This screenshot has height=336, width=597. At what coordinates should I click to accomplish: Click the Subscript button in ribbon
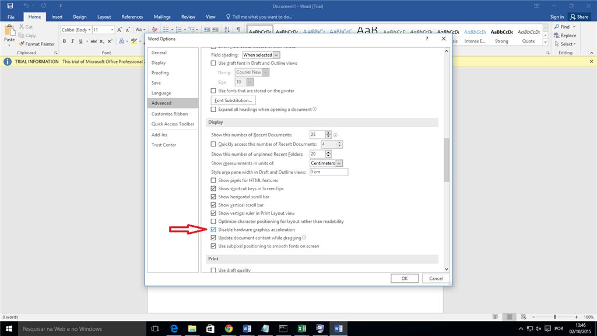pyautogui.click(x=101, y=41)
